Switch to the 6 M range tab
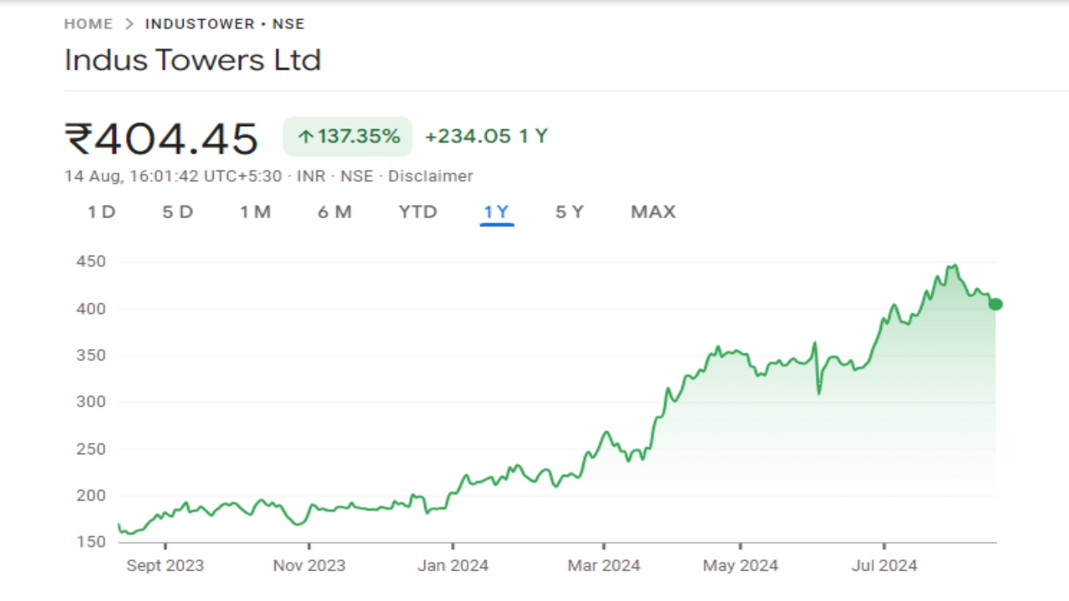 [334, 212]
